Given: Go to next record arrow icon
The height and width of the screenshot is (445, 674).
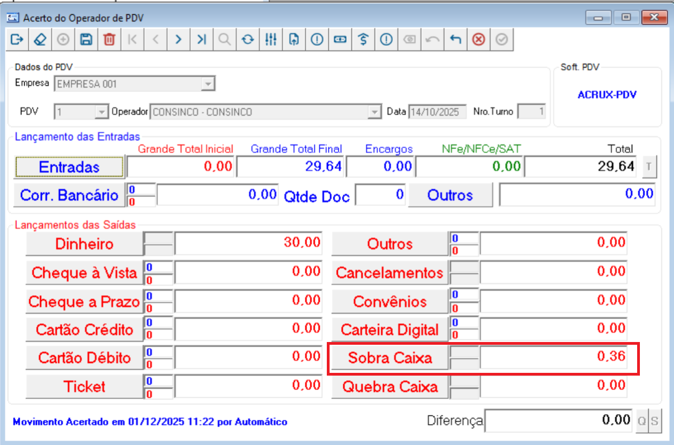Looking at the screenshot, I should [178, 40].
